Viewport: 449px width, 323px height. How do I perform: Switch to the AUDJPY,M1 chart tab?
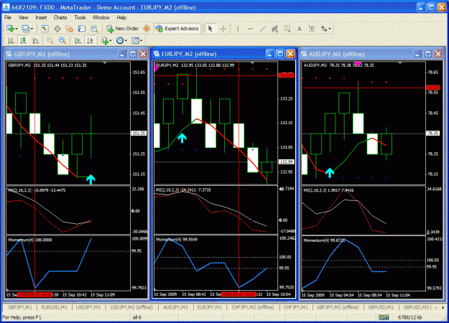pyautogui.click(x=175, y=307)
